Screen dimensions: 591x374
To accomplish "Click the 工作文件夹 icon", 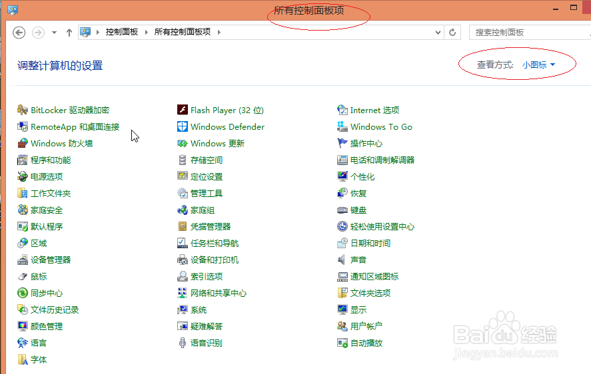I will tap(23, 193).
